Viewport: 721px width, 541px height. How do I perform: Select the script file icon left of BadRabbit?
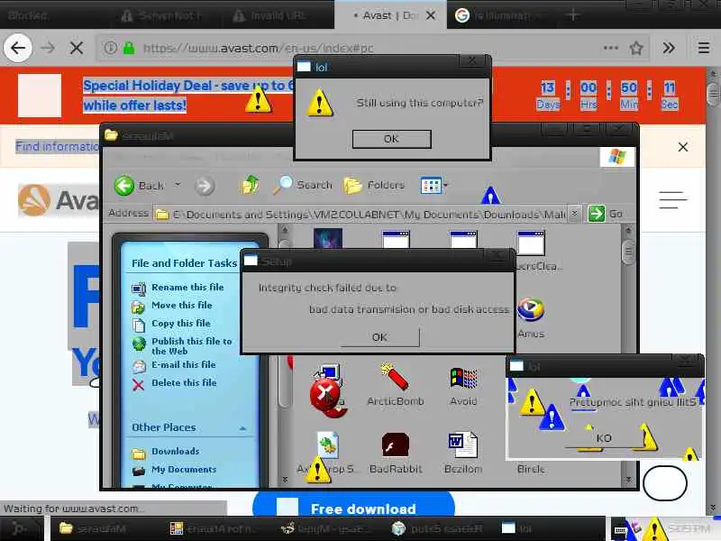coord(328,445)
